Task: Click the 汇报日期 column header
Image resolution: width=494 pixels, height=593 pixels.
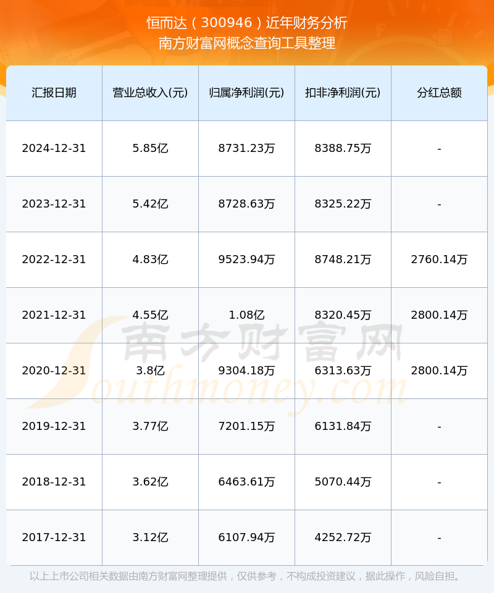Action: [x=54, y=93]
